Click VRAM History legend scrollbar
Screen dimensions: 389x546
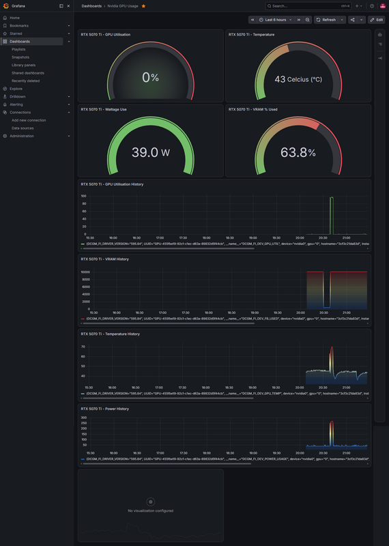(x=169, y=323)
